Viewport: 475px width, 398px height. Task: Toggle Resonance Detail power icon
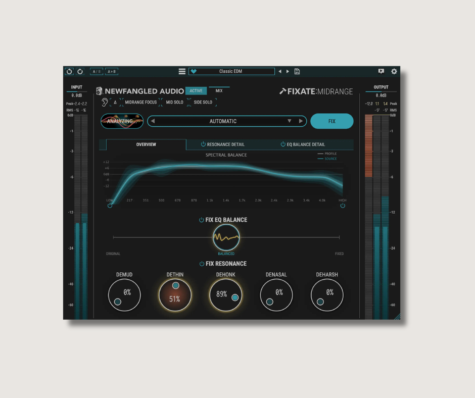coord(203,144)
